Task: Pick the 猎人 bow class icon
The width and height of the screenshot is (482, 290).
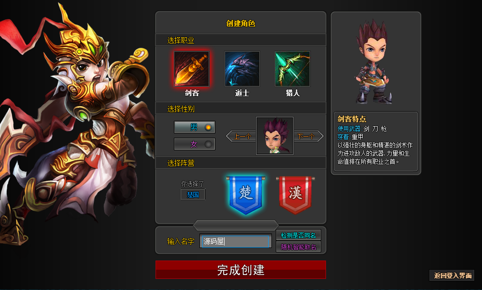Action: tap(292, 69)
